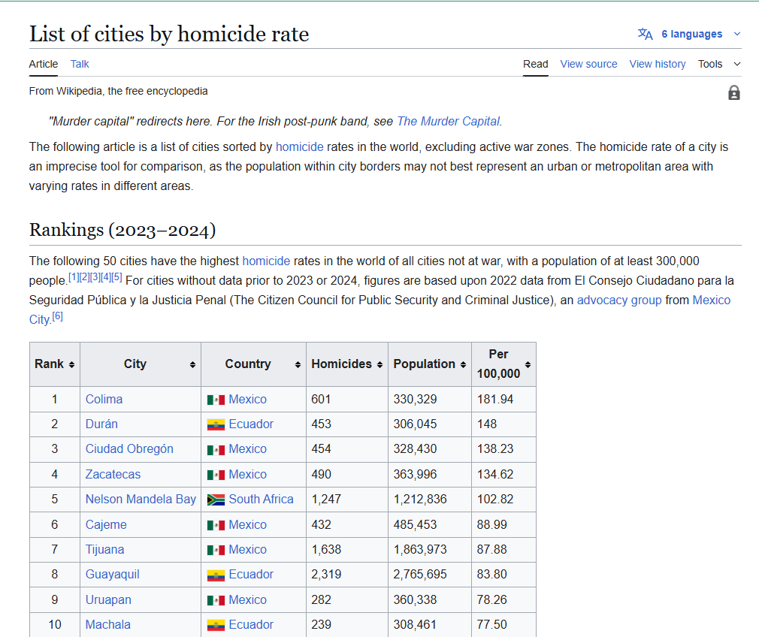Open the Uruapan city link
Screen dimensions: 759x637
pyautogui.click(x=108, y=599)
